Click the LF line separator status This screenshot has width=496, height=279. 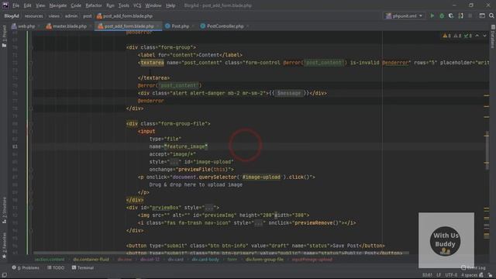439,275
